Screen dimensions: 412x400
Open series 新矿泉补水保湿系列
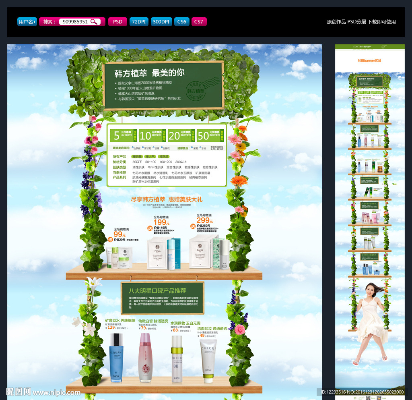[146, 182]
